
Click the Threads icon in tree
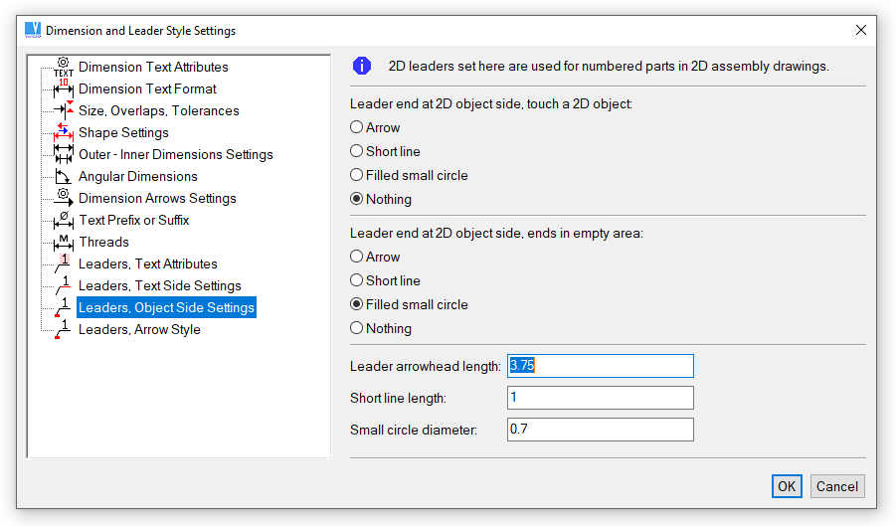tap(64, 243)
